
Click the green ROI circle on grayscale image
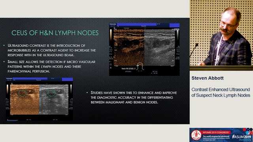pos(51,93)
